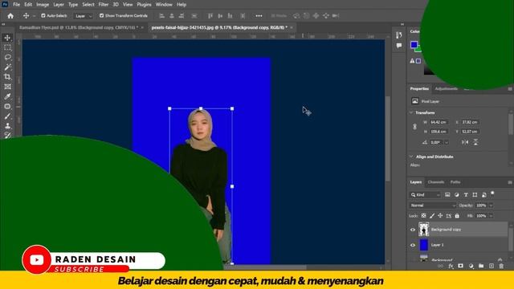Open the Fill slider dropdown arrow
514x289 pixels.
[491, 216]
